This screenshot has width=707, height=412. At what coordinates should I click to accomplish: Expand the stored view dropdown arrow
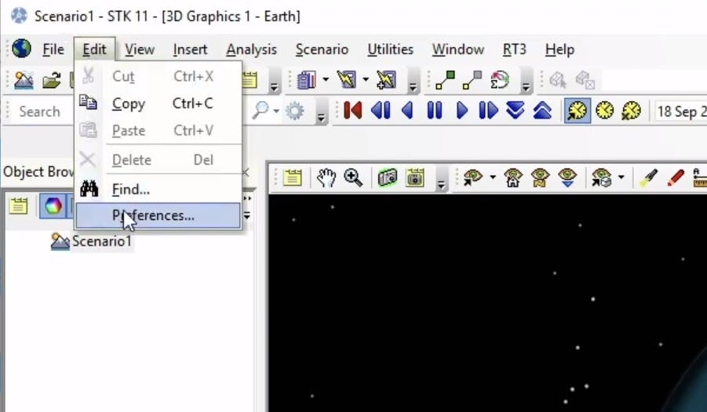coord(621,177)
